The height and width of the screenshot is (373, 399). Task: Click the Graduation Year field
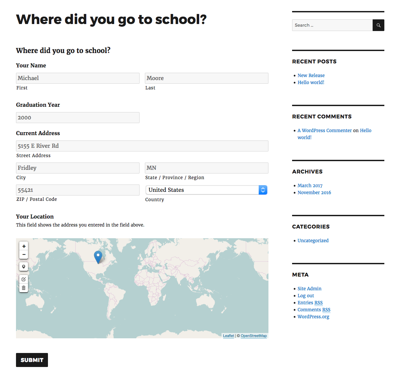click(78, 117)
